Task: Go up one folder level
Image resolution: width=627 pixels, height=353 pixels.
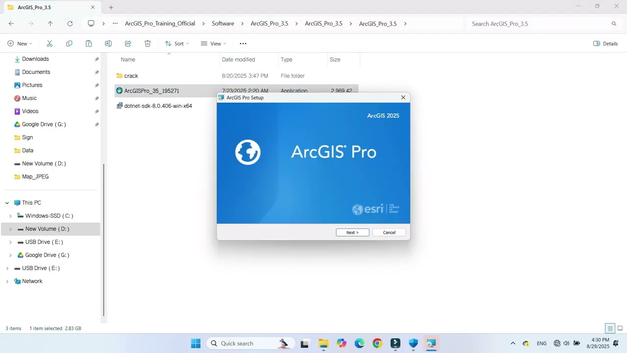Action: [50, 24]
